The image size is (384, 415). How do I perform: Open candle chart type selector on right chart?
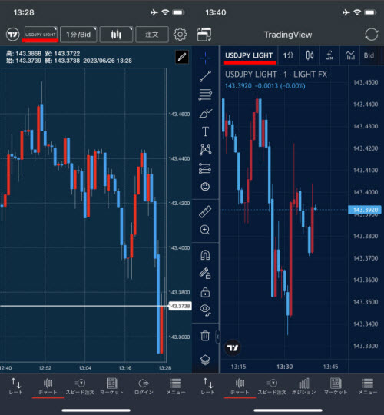310,55
